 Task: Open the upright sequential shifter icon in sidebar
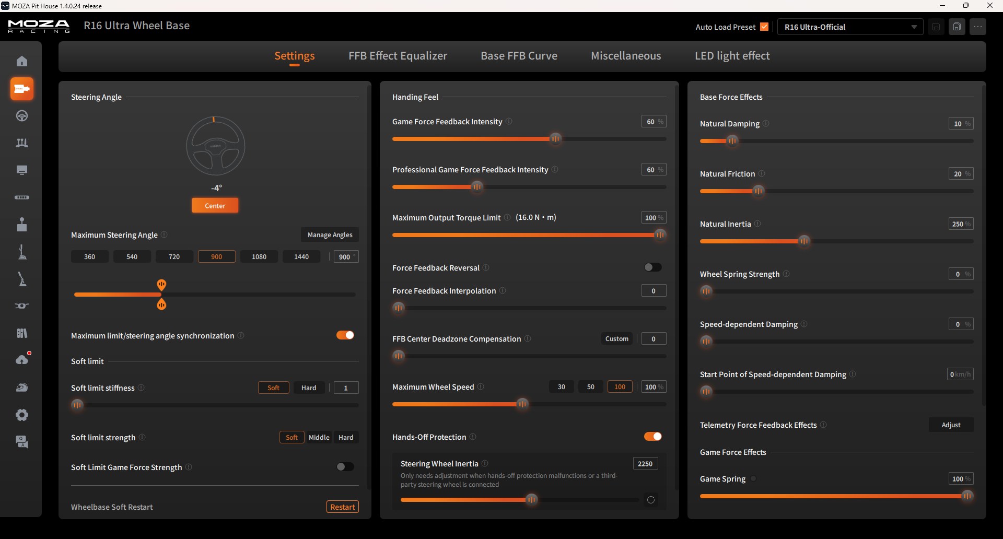[22, 252]
